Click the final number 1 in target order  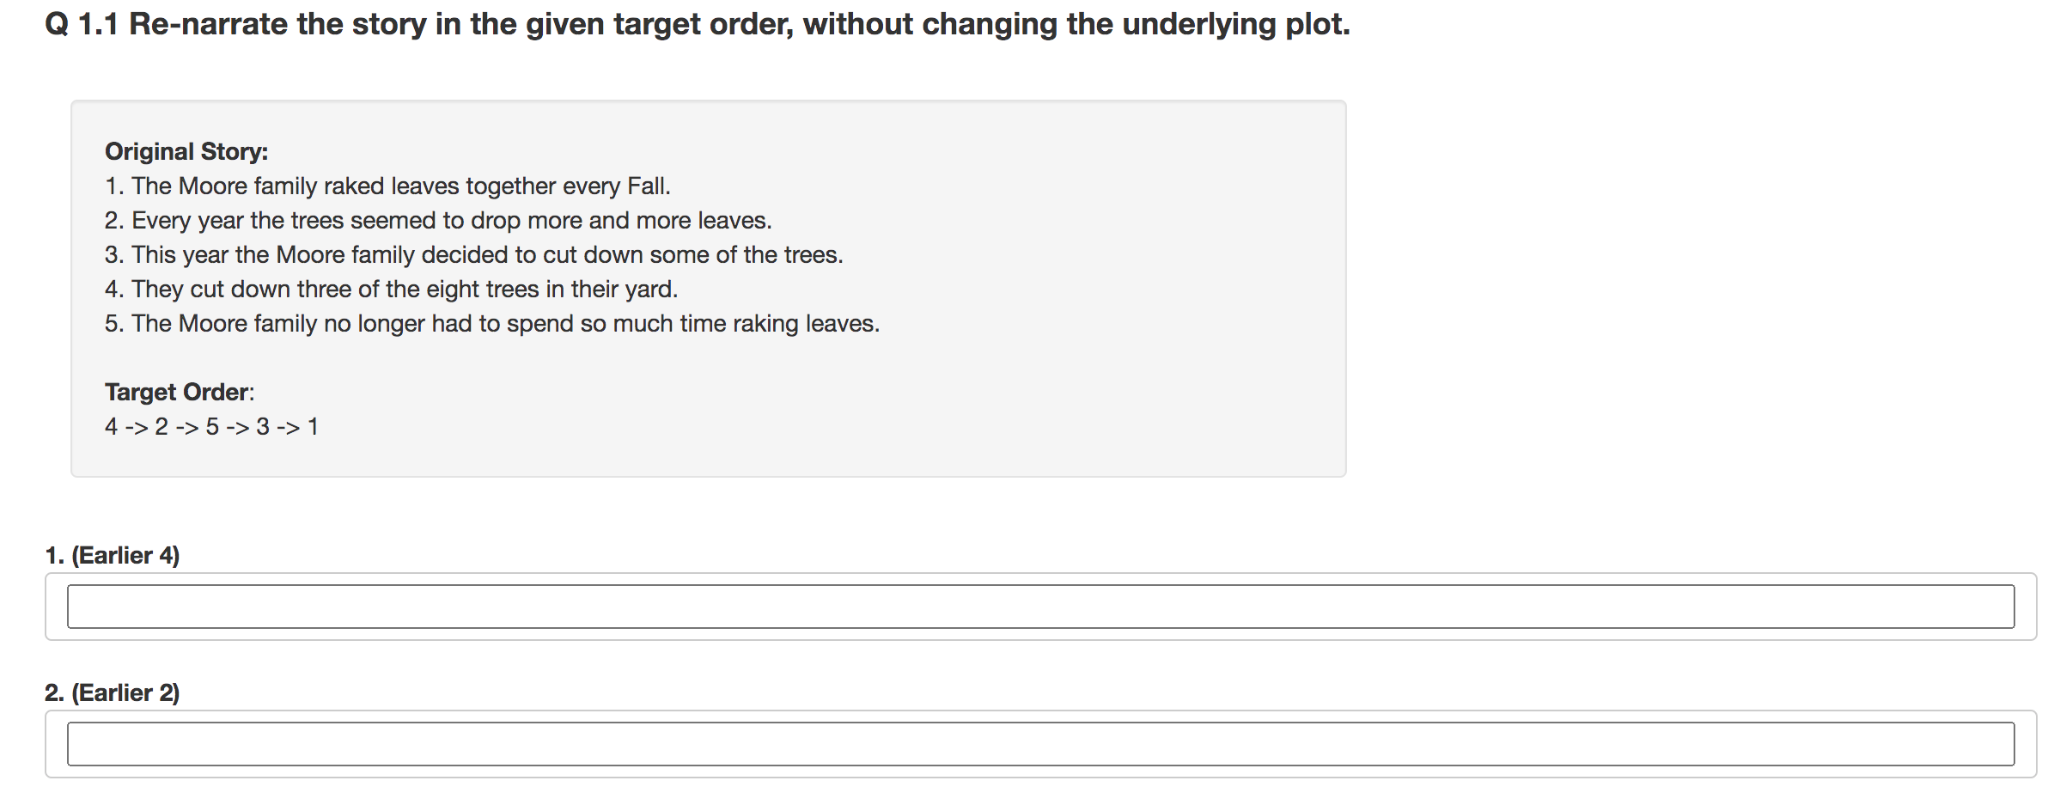(x=313, y=427)
